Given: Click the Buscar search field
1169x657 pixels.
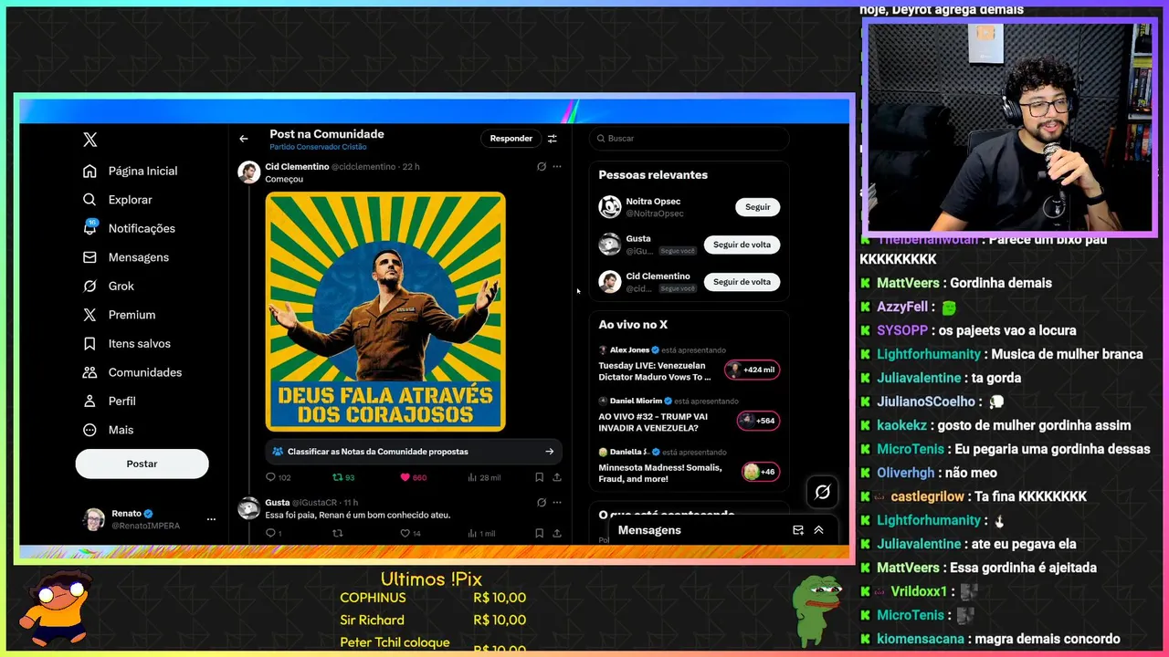Looking at the screenshot, I should point(690,139).
